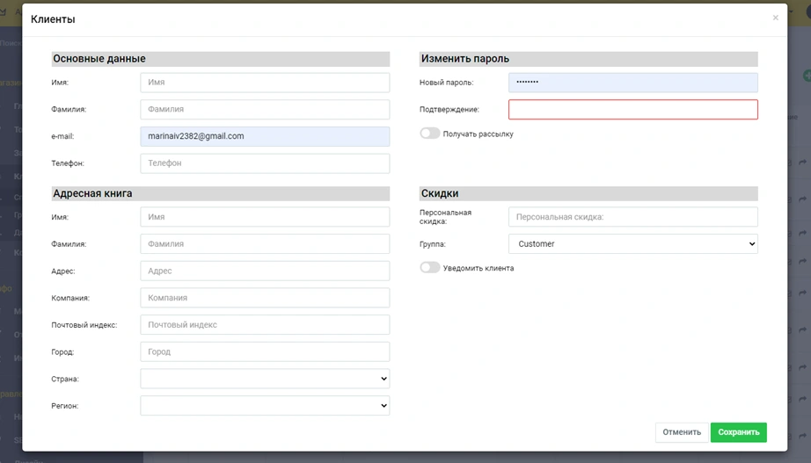This screenshot has height=463, width=811.
Task: Close the Клиенты dialog with X
Action: pyautogui.click(x=775, y=18)
